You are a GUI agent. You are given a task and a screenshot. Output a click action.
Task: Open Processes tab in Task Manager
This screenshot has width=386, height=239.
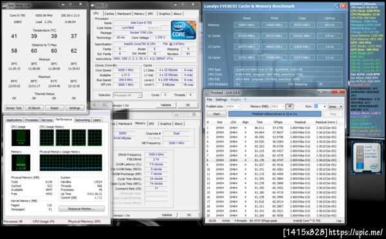[x=32, y=120]
